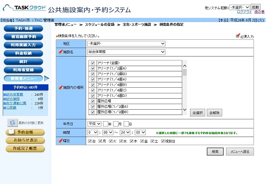Open the start hour dropdown showing 0
Screen dimensions: 266x184
[93, 132]
